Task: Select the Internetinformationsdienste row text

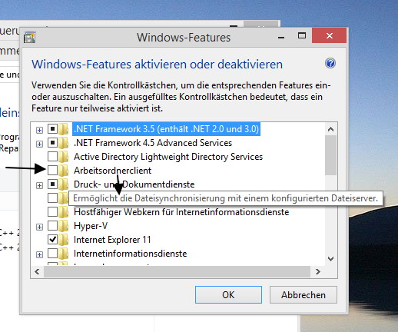Action: tap(131, 254)
